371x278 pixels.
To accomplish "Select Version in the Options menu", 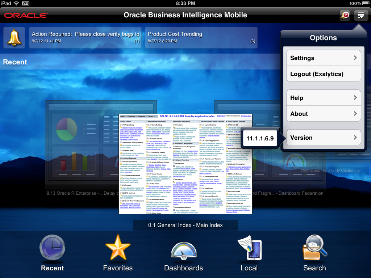I will click(x=324, y=138).
